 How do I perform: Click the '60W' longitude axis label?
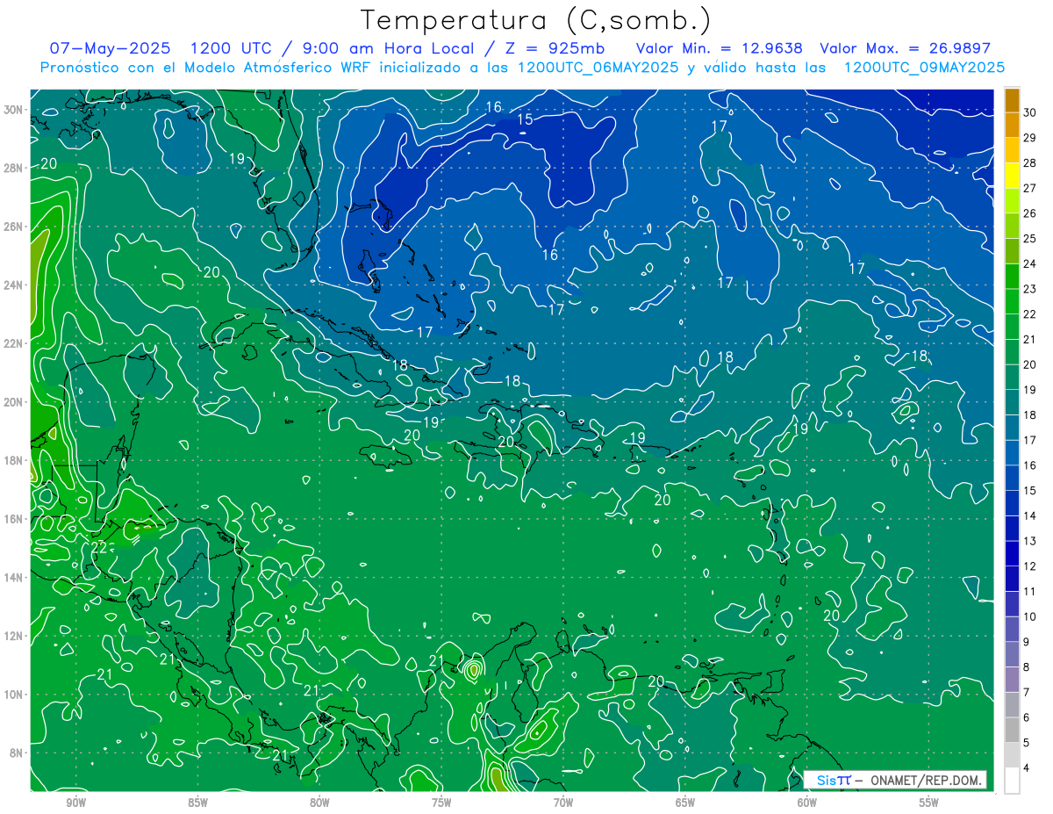[807, 803]
